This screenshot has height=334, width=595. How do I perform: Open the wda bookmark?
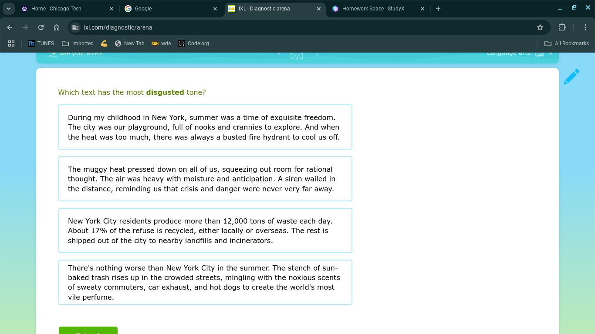pos(161,43)
